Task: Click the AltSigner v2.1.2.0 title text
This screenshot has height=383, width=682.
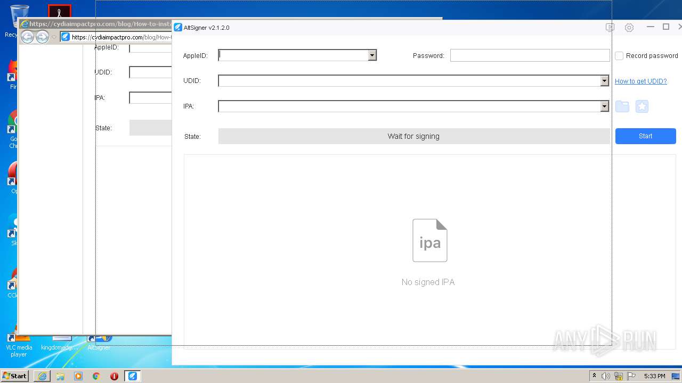Action: [207, 28]
